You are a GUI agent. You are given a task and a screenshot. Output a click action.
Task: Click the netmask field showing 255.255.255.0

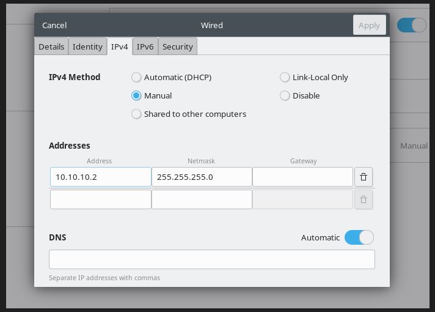[x=202, y=177]
